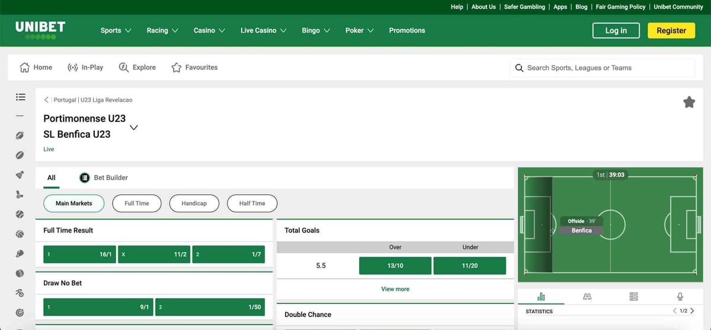The width and height of the screenshot is (711, 330).
Task: Open Fair Gaming Policy link
Action: 620,7
